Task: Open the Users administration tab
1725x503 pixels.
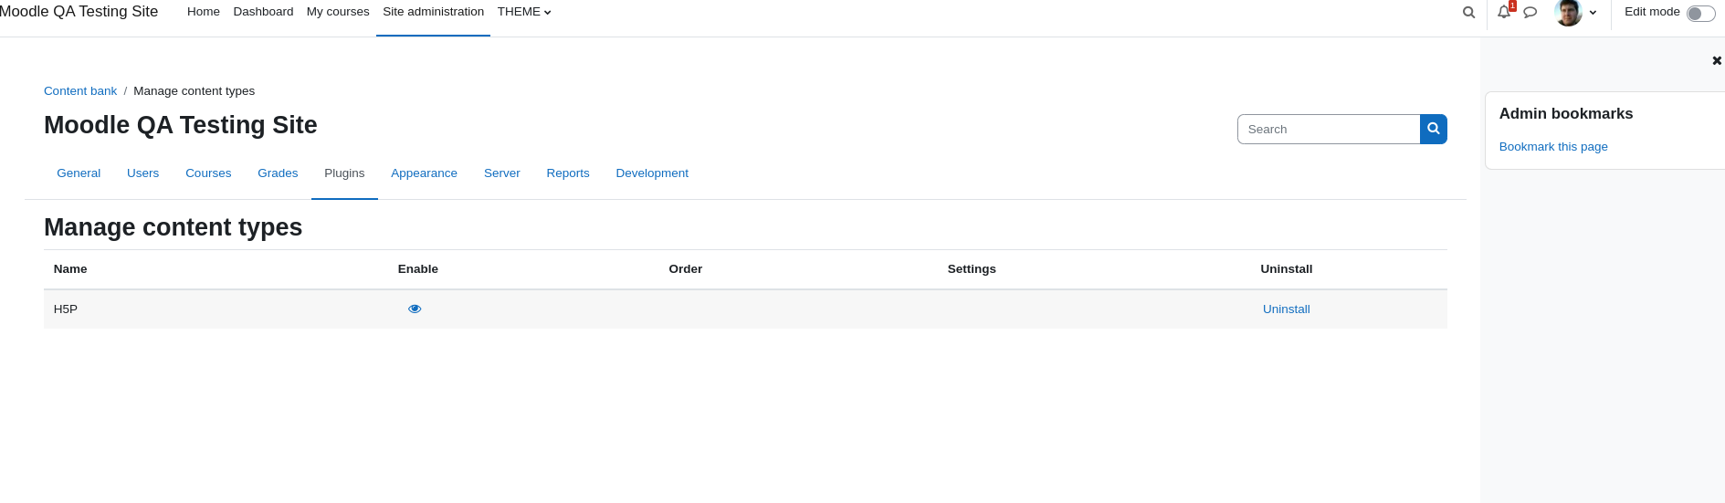Action: pos(142,173)
